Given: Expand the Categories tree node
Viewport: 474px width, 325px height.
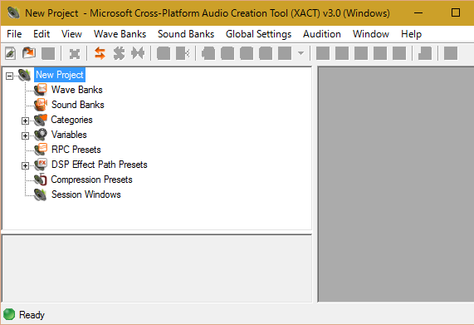Looking at the screenshot, I should tap(26, 121).
